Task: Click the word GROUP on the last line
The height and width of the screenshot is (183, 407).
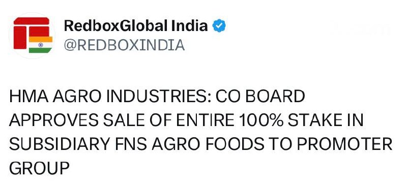Action: coord(40,168)
